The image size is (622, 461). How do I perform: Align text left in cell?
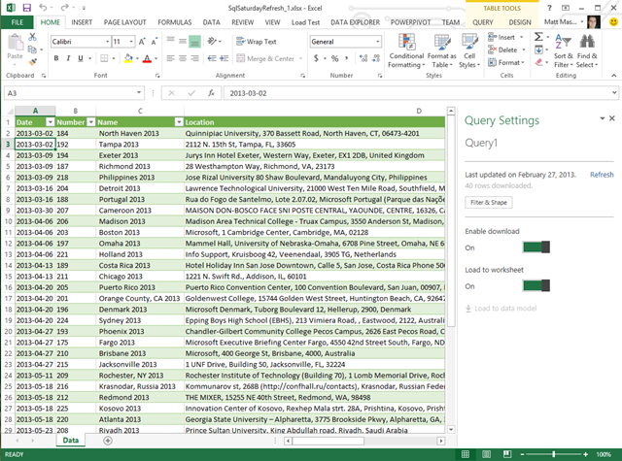tap(171, 58)
